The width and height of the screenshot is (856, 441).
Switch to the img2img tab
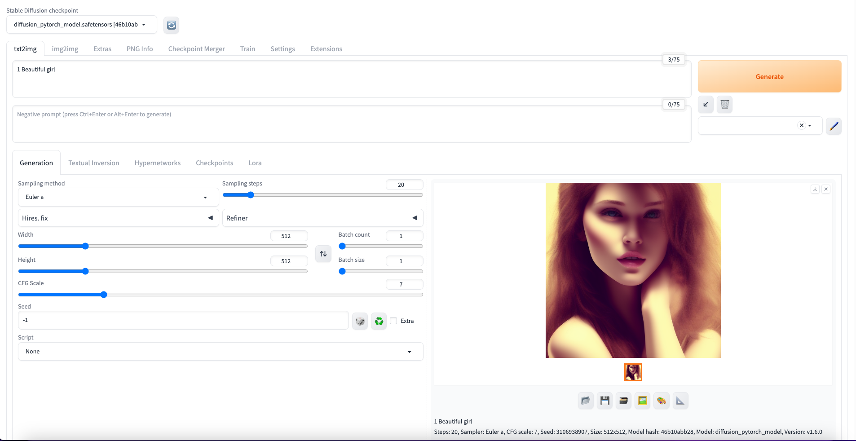[65, 49]
